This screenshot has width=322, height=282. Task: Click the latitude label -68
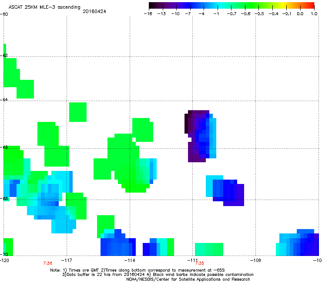(4, 198)
